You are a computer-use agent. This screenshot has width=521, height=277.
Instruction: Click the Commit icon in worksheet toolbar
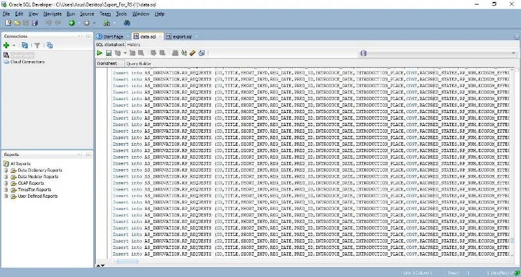[x=153, y=53]
